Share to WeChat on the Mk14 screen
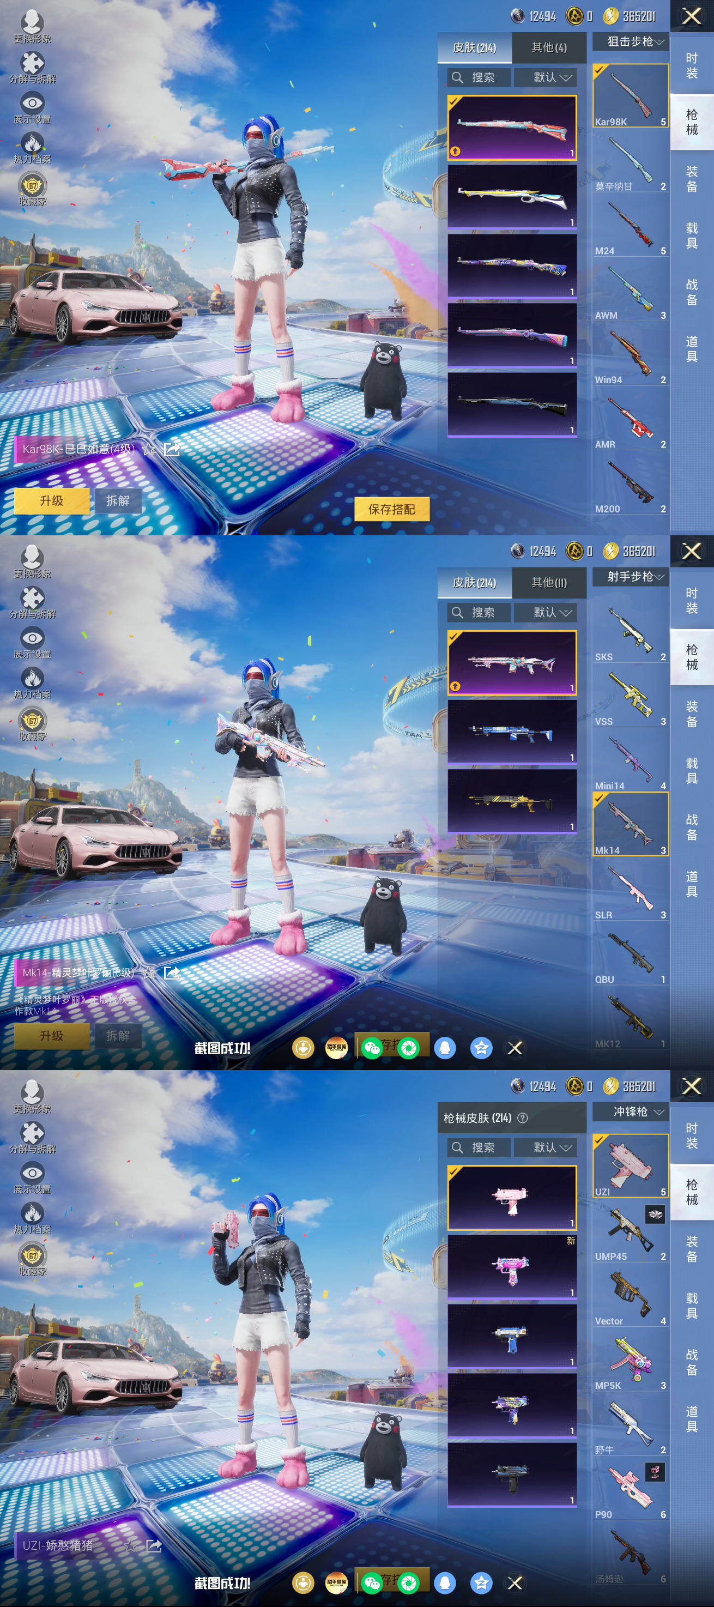This screenshot has height=1607, width=714. pyautogui.click(x=372, y=1047)
